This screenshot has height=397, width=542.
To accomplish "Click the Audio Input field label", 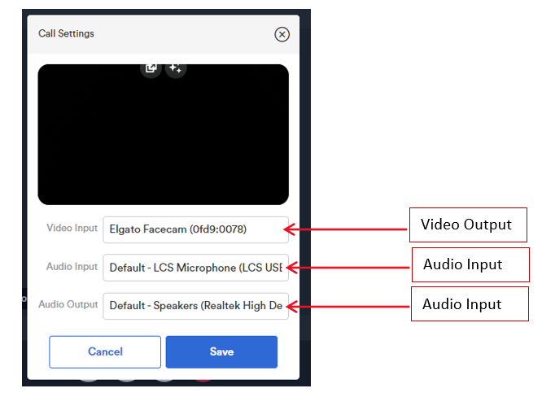I will point(72,266).
